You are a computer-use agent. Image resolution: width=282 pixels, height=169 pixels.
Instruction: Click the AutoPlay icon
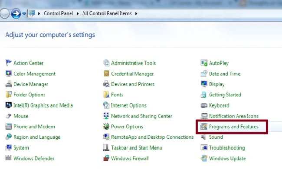[x=204, y=63]
